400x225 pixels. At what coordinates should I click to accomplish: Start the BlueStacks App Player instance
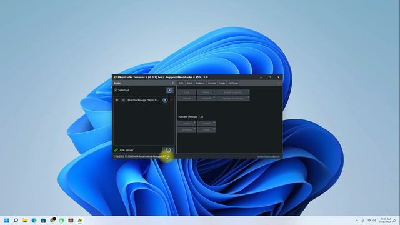point(165,100)
